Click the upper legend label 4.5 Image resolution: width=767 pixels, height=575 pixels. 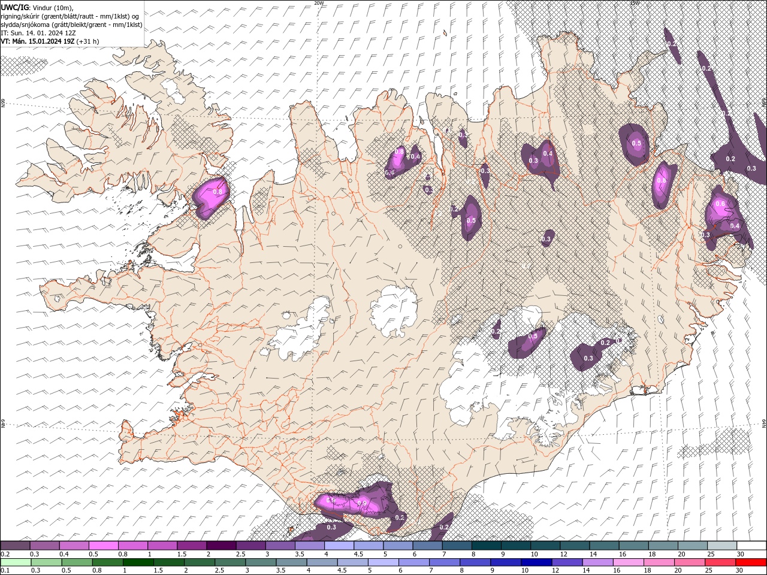358,554
